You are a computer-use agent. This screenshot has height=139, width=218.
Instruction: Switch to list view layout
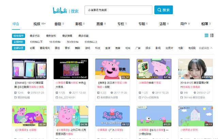212,35
